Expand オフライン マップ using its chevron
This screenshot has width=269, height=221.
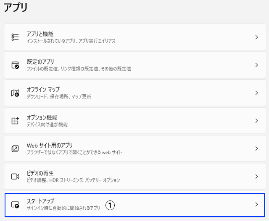click(256, 93)
